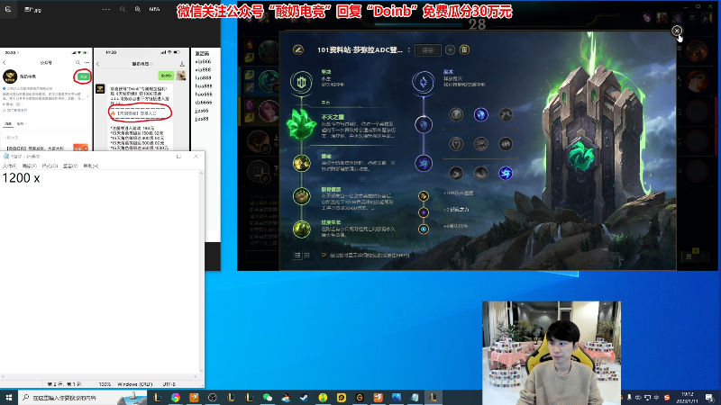This screenshot has height=405, width=721.
Task: Open the Edit menu in Notepad
Action: (30, 166)
